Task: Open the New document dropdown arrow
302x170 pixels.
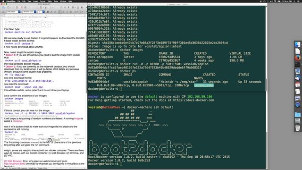Action: pyautogui.click(x=6, y=8)
